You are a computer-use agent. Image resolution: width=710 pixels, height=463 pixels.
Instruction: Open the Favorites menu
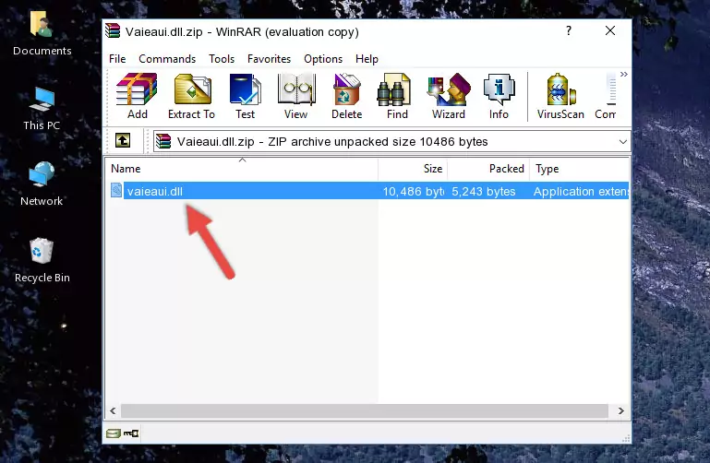coord(269,59)
